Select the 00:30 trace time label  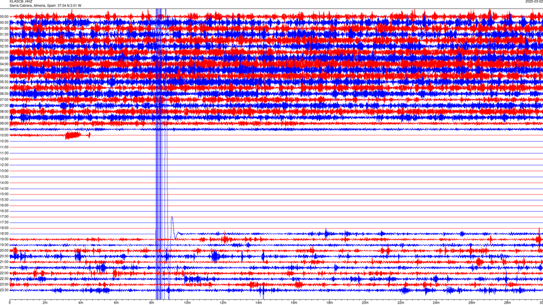coord(4,23)
